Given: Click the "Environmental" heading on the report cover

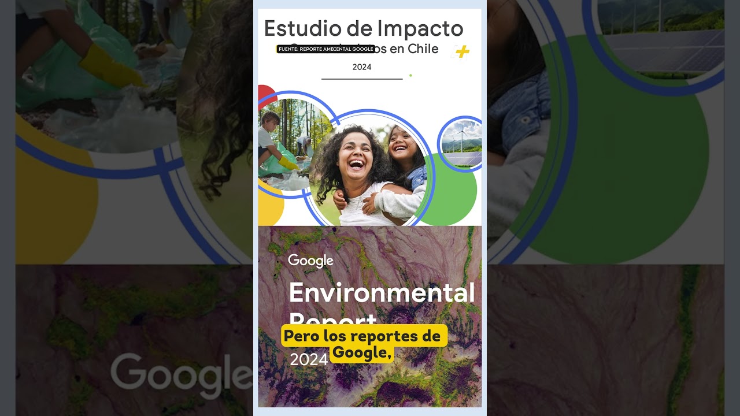Looking at the screenshot, I should coord(382,293).
